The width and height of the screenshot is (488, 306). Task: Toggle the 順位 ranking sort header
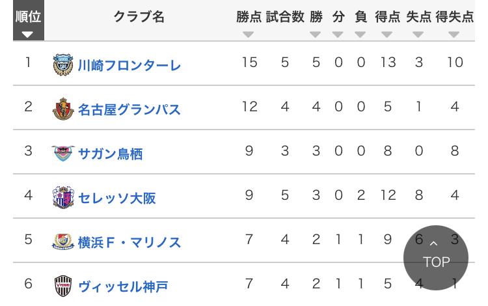click(x=29, y=20)
